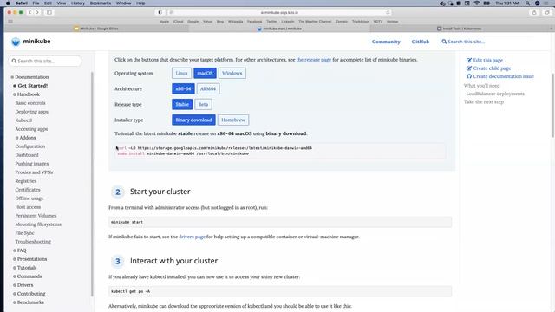This screenshot has height=312, width=555.
Task: Click the battery icon in menu bar
Action: (487, 3)
